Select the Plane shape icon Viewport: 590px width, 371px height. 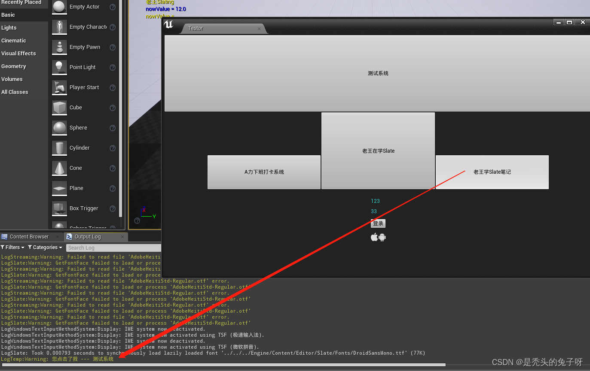[59, 188]
